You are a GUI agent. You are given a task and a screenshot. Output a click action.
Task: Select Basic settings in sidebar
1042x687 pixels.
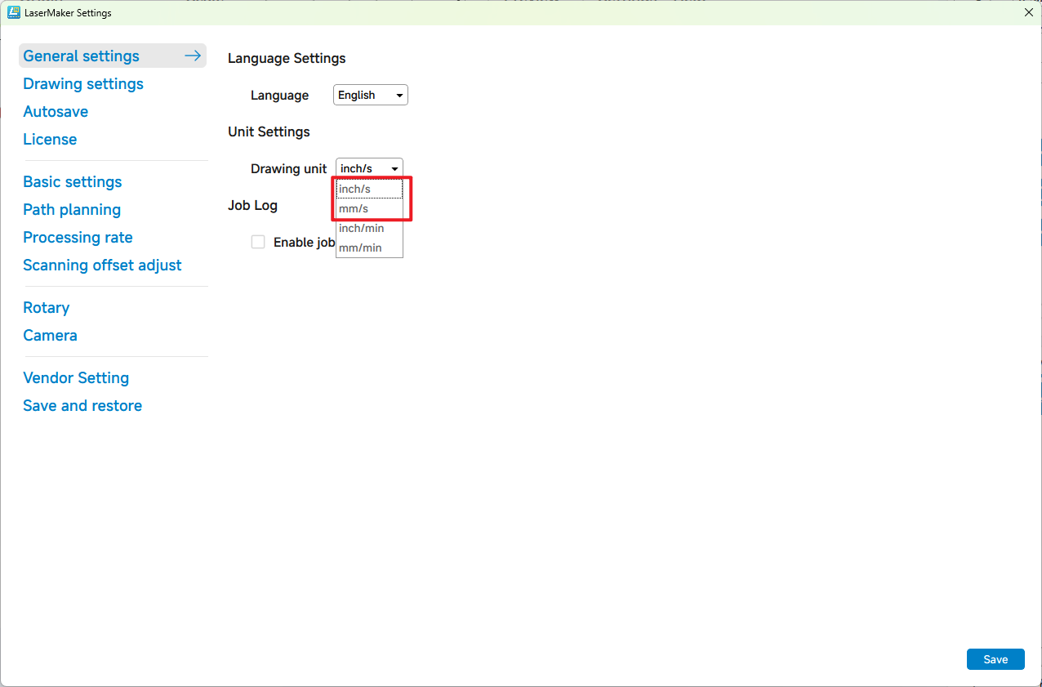(73, 182)
